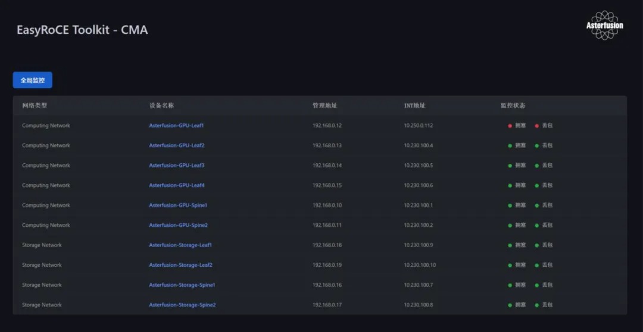
Task: Click the 设备名称 column header
Action: [161, 106]
